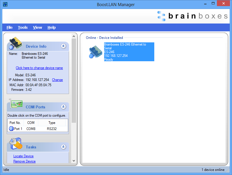The height and width of the screenshot is (175, 232).
Task: Open the Help menu
Action: point(51,27)
